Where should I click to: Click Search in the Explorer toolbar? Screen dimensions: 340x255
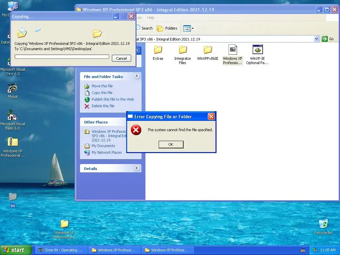(145, 28)
